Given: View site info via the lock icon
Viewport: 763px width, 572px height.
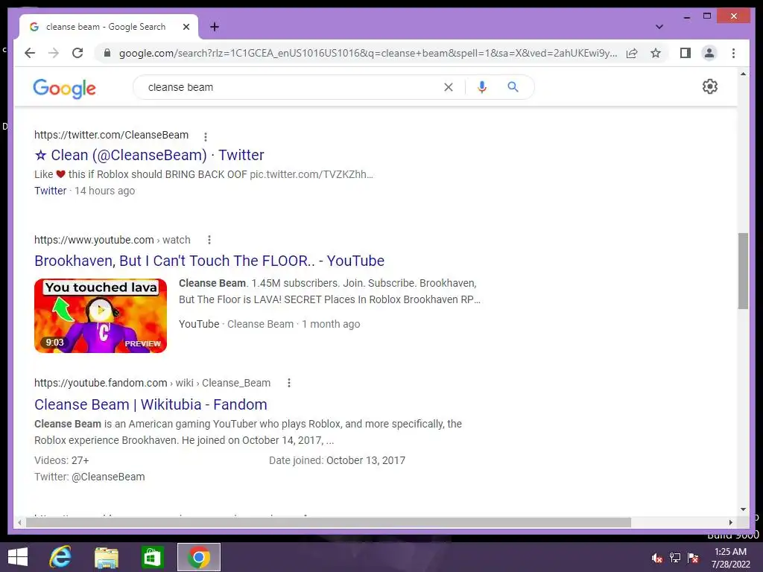Looking at the screenshot, I should [x=107, y=53].
